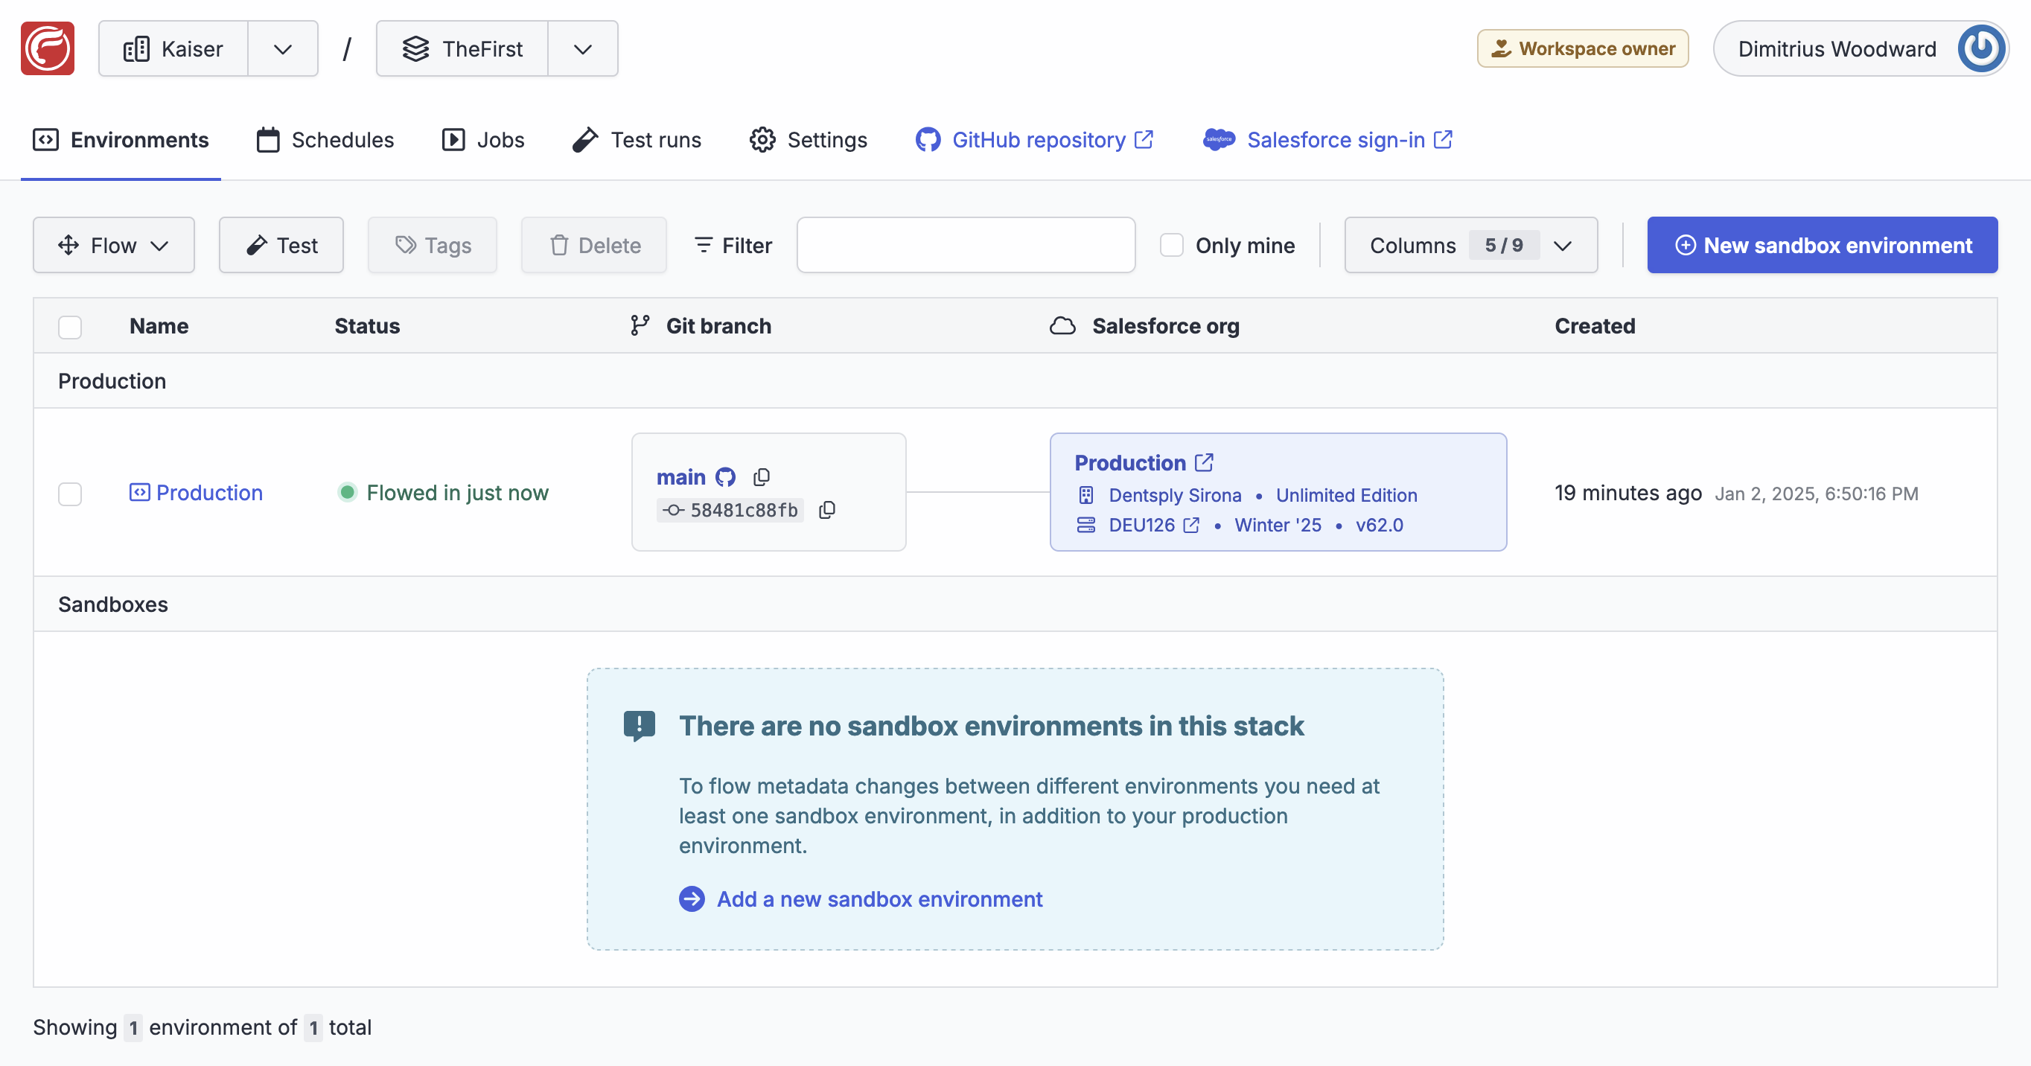2031x1066 pixels.
Task: Click the green Flowed in status dot
Action: click(347, 493)
